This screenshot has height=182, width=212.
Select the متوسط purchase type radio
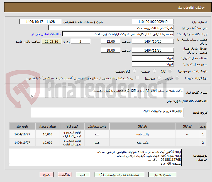click(x=159, y=78)
